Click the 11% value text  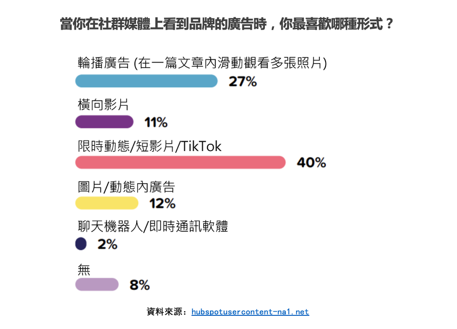pos(156,122)
